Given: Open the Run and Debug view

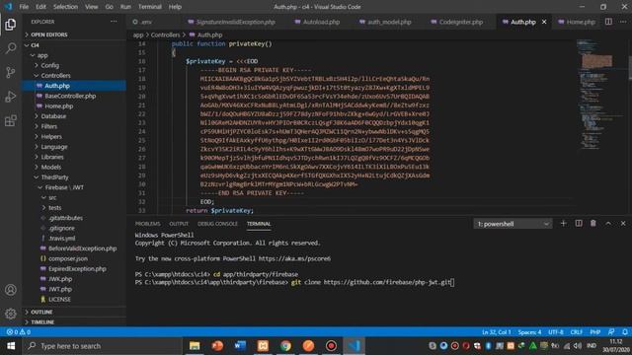Looking at the screenshot, I should tap(11, 97).
